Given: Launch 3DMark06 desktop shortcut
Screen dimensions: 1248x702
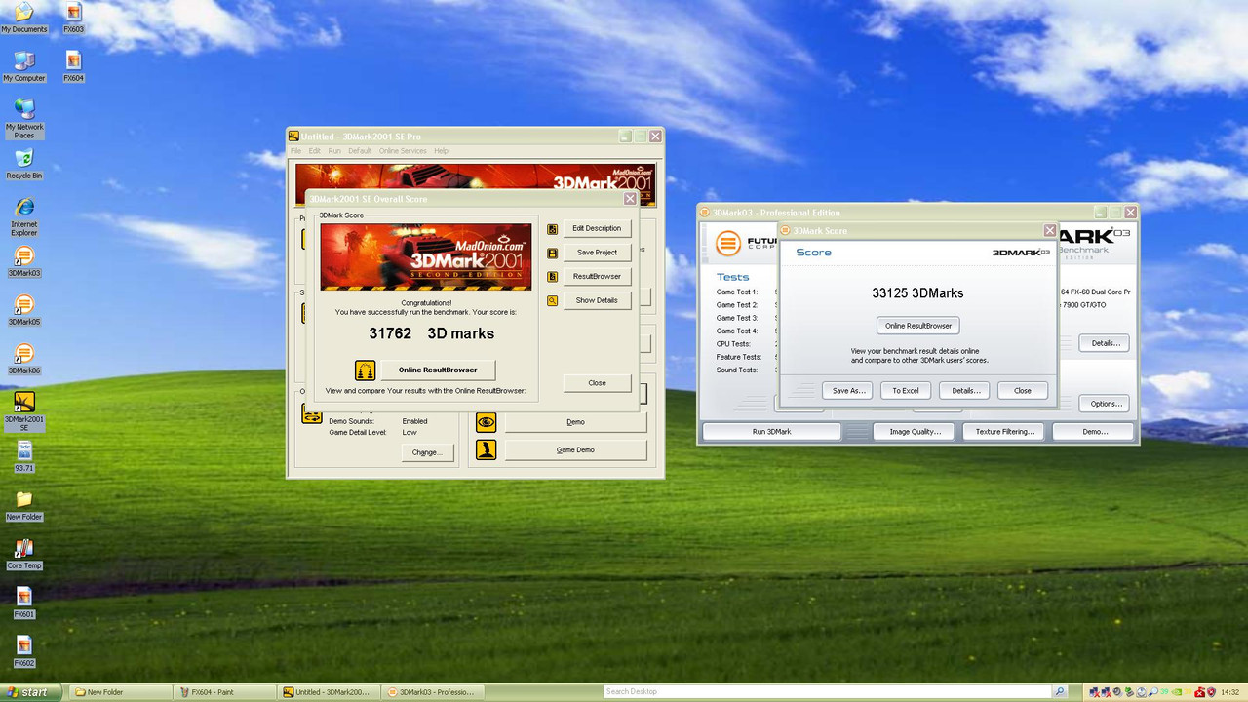Looking at the screenshot, I should click(x=24, y=359).
